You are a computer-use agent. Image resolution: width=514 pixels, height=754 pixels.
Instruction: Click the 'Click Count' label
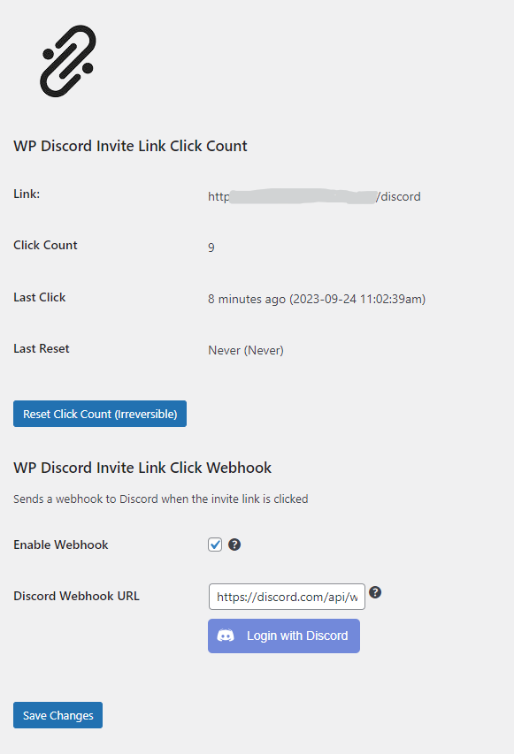click(45, 245)
